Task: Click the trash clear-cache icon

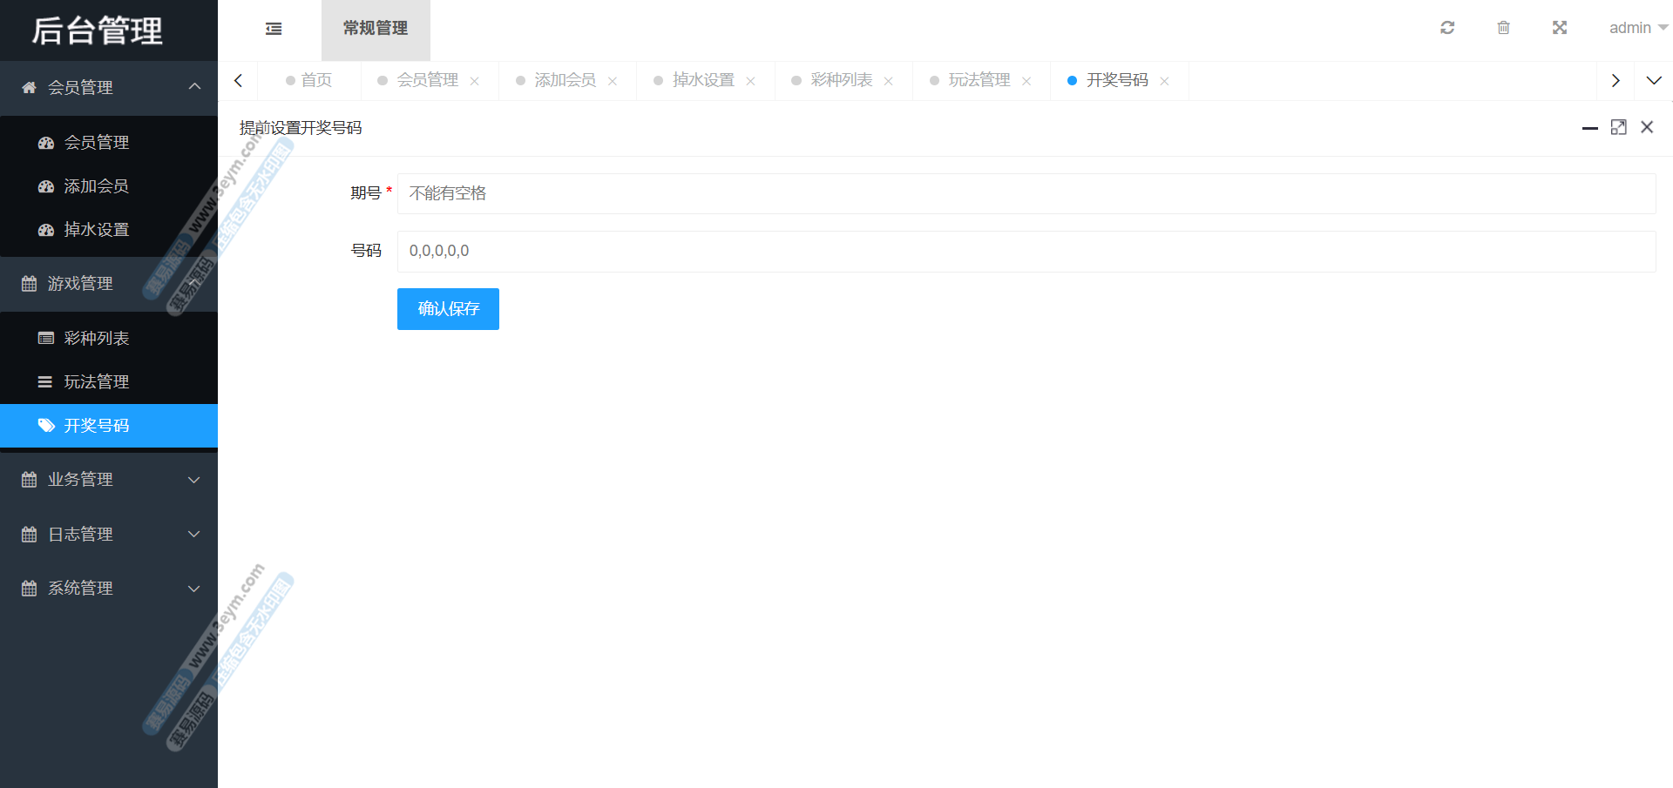Action: click(1503, 28)
